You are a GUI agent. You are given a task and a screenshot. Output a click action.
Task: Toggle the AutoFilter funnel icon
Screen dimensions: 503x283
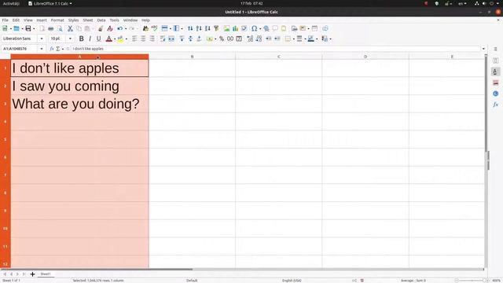[x=216, y=28]
